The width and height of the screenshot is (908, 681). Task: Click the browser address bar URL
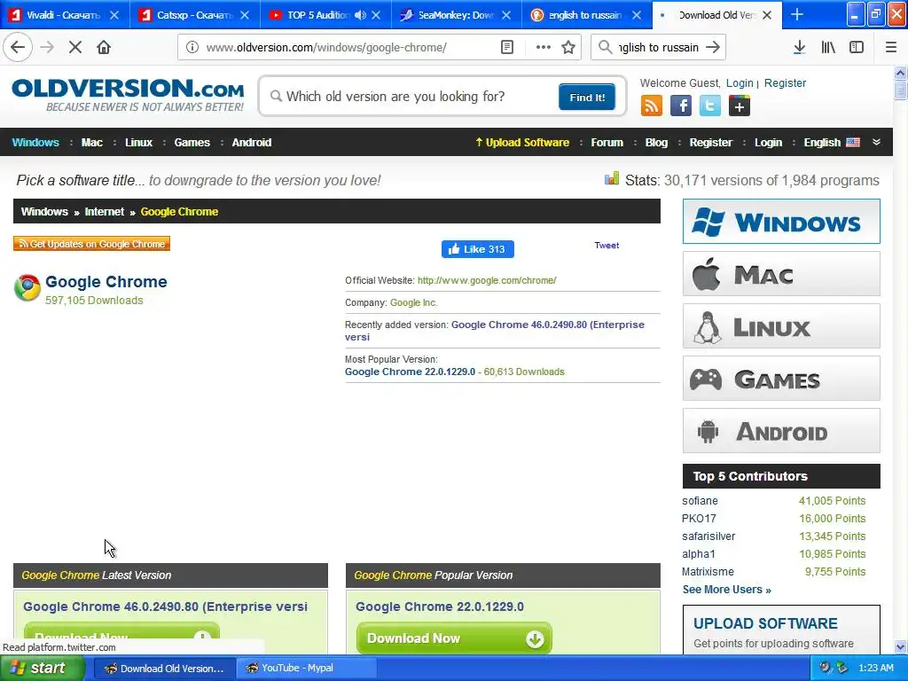tap(326, 48)
